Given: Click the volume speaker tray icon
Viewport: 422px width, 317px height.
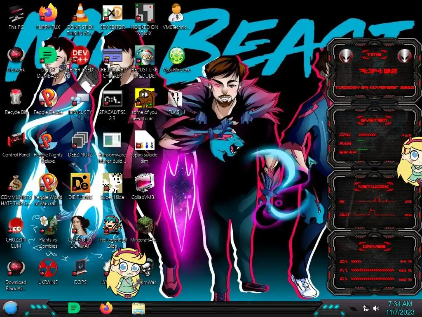Looking at the screenshot, I should pos(376,308).
